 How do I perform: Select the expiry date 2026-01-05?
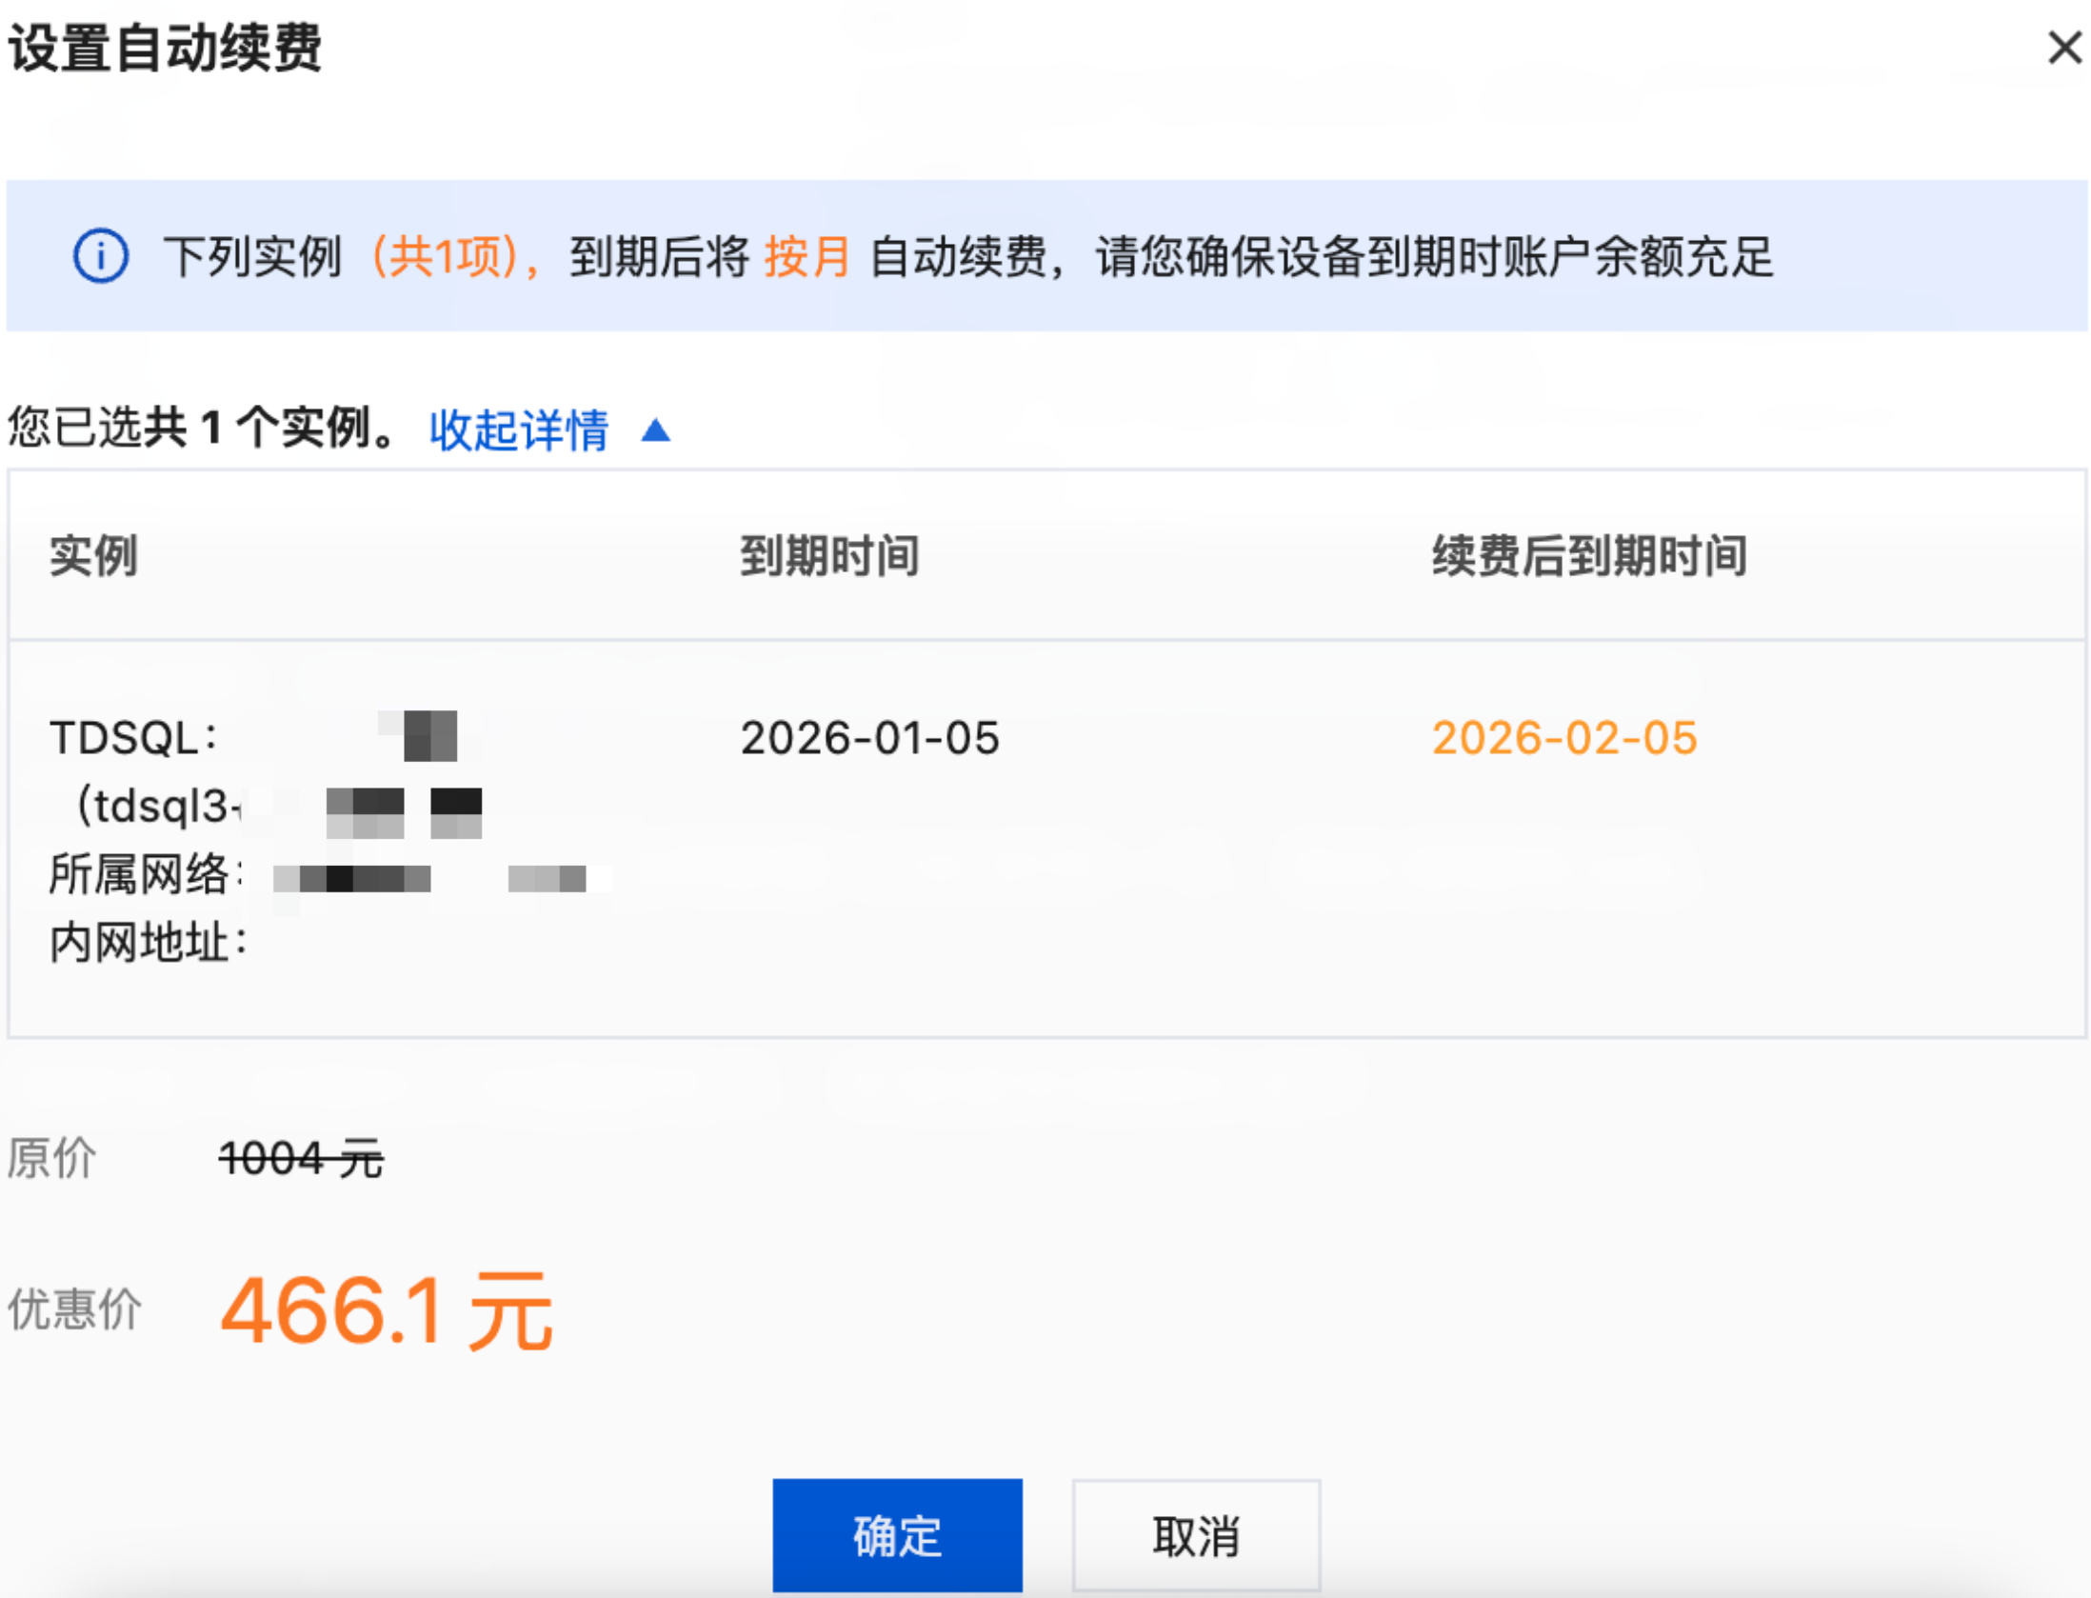tap(869, 738)
